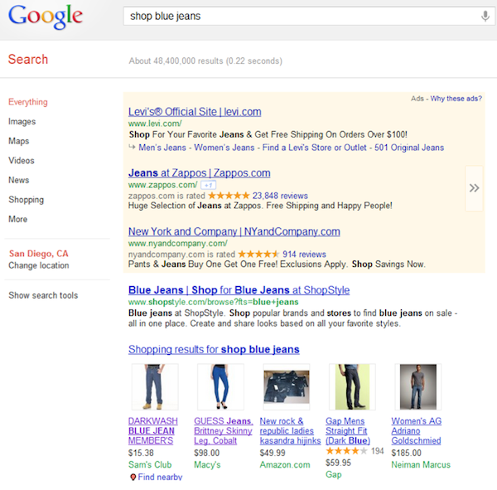Open Why these ads? link
The height and width of the screenshot is (490, 497).
(x=456, y=99)
